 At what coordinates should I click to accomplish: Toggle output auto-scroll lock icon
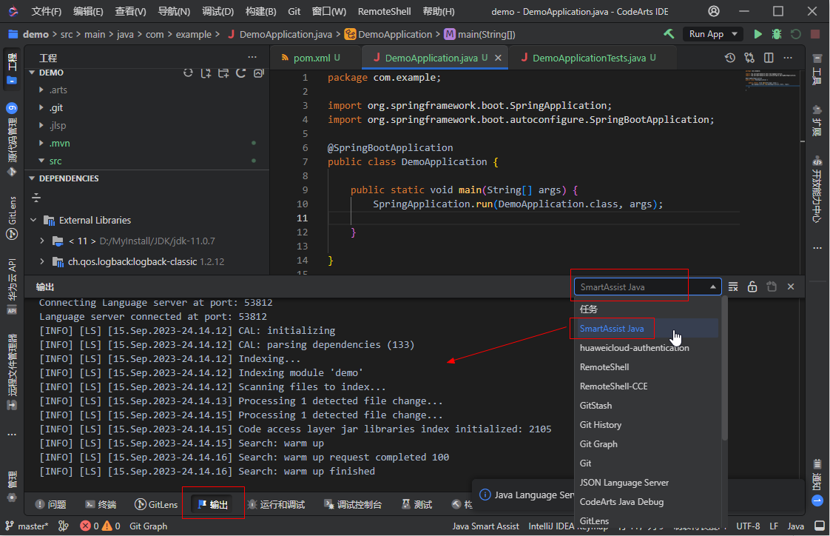(x=752, y=287)
